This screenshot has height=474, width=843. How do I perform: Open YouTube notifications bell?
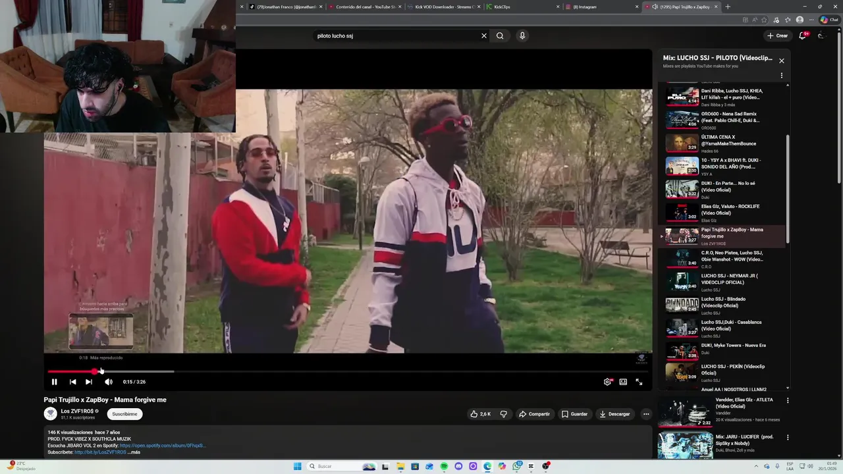pyautogui.click(x=802, y=36)
